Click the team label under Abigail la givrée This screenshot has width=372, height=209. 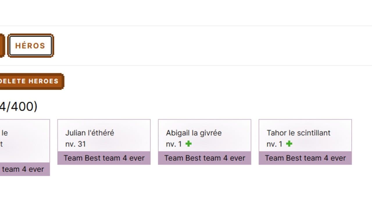(x=205, y=158)
